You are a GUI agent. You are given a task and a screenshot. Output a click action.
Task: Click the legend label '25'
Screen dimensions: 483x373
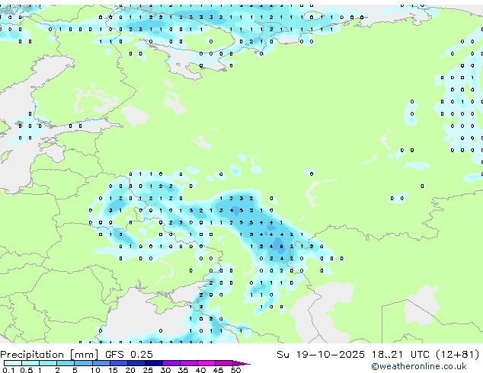coord(148,370)
